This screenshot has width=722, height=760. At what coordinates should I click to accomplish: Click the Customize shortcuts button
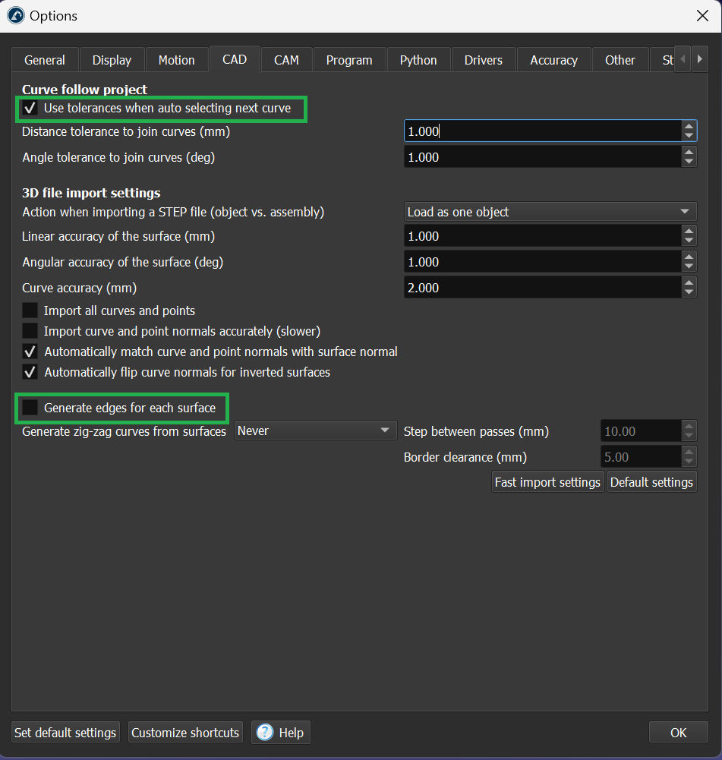[x=185, y=733]
